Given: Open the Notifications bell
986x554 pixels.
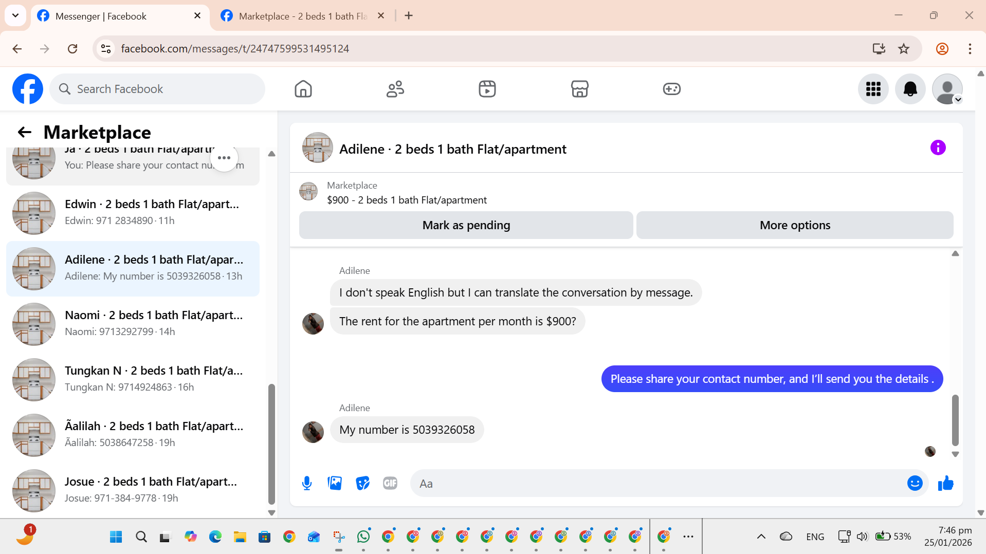Looking at the screenshot, I should click(x=910, y=89).
